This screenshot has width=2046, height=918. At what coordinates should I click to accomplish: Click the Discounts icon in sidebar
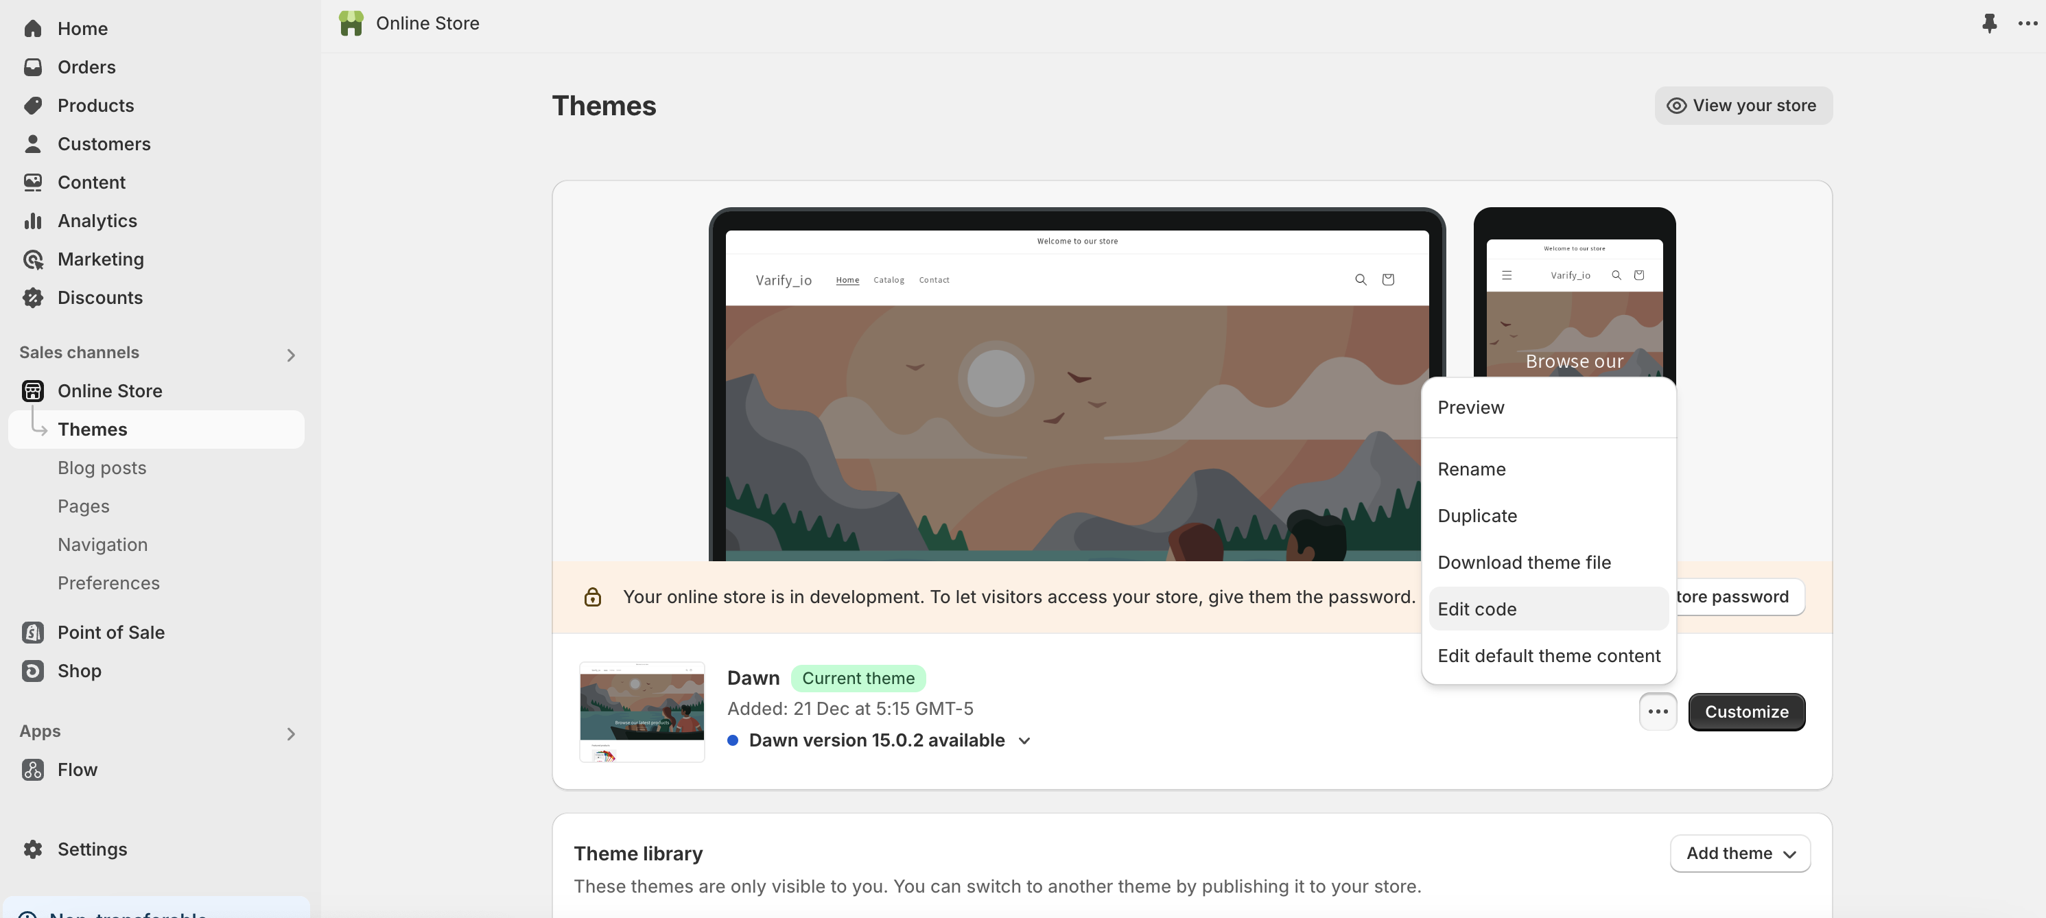pos(33,297)
